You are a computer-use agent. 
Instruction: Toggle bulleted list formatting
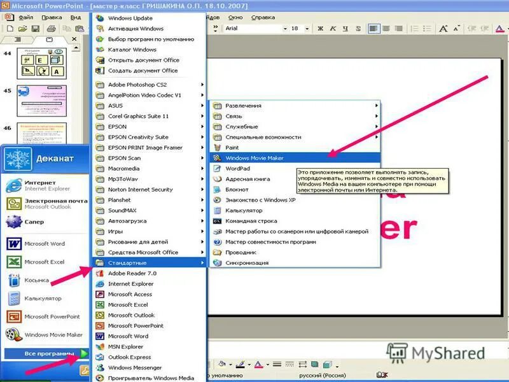(427, 29)
